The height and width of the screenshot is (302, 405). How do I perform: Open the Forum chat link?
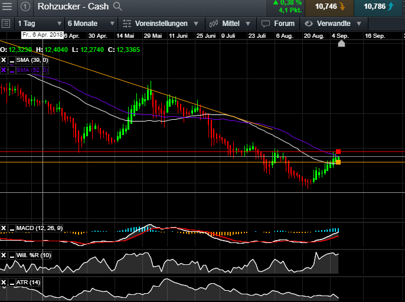278,24
